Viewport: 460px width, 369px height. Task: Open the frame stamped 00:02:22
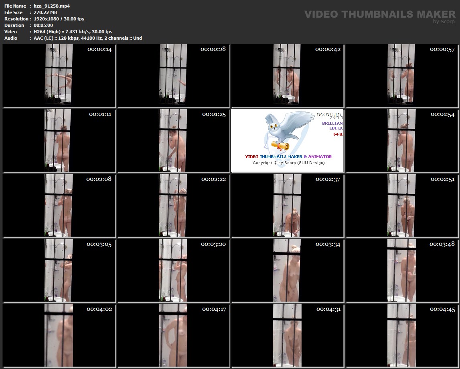click(x=173, y=205)
